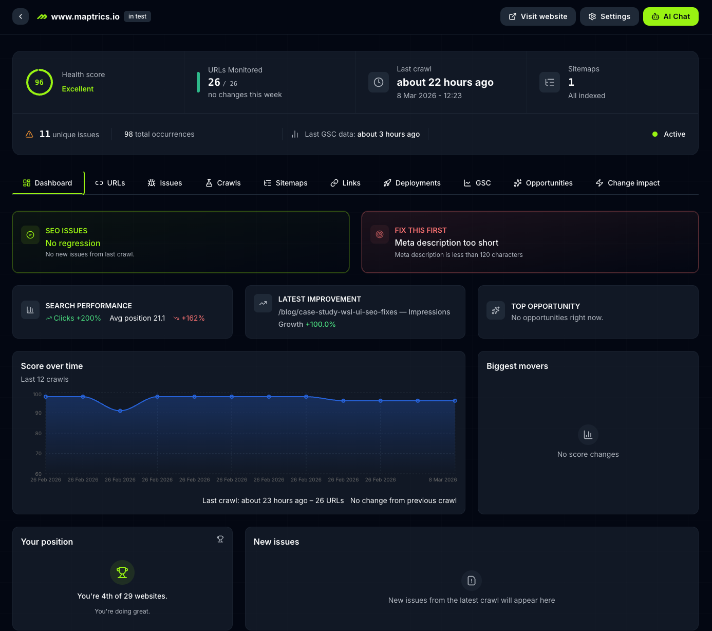Click the checkmark icon in SEO Issues card
The height and width of the screenshot is (631, 712).
coord(30,235)
